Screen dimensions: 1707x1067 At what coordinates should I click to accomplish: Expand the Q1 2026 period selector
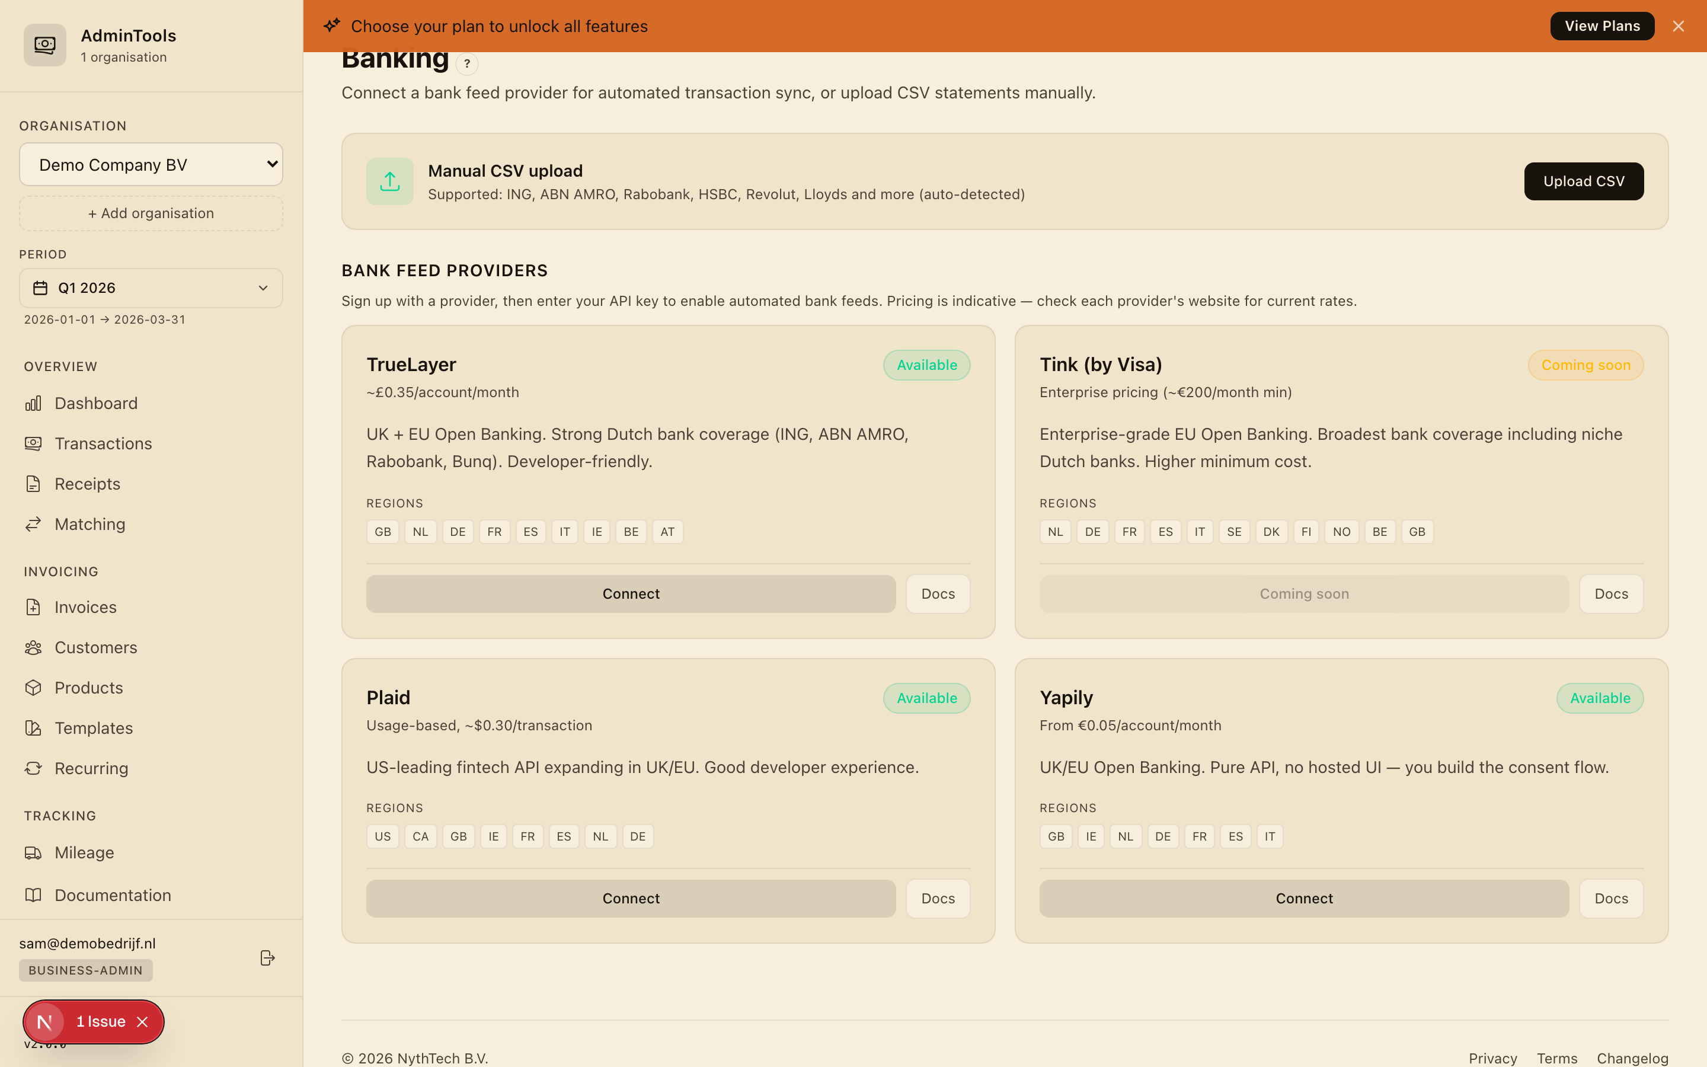(151, 288)
